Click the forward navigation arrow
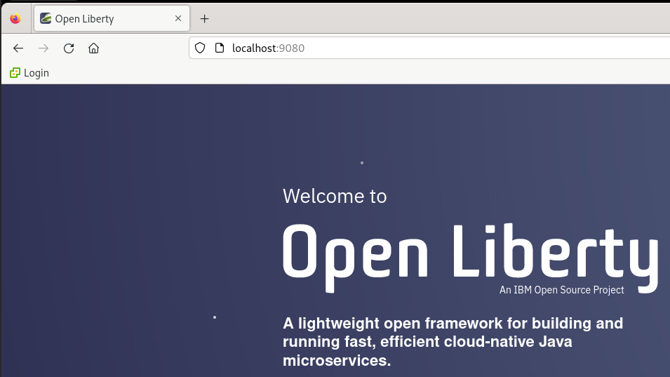 [43, 48]
